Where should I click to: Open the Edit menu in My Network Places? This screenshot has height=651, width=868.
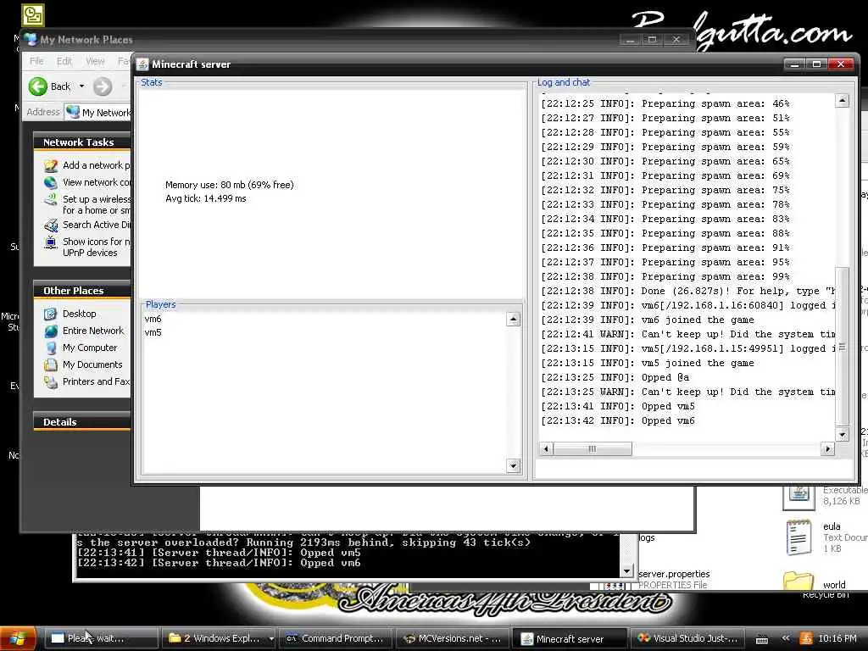click(x=64, y=61)
